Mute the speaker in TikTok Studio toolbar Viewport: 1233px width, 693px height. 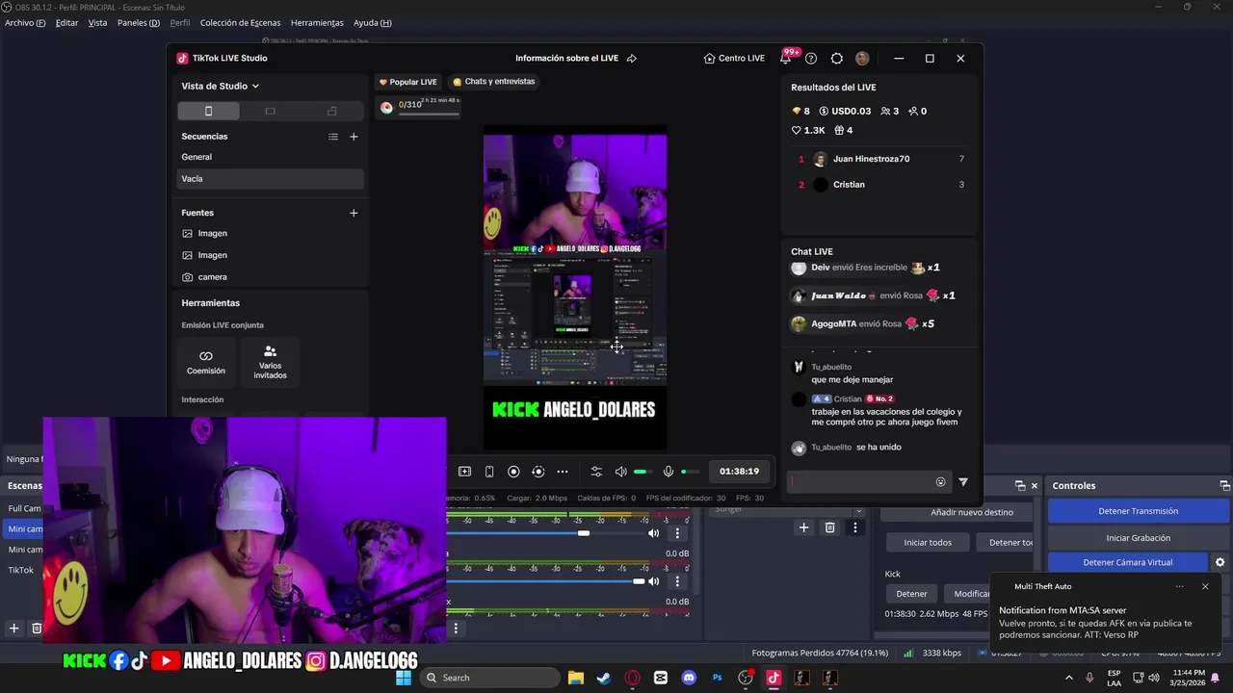pyautogui.click(x=621, y=472)
